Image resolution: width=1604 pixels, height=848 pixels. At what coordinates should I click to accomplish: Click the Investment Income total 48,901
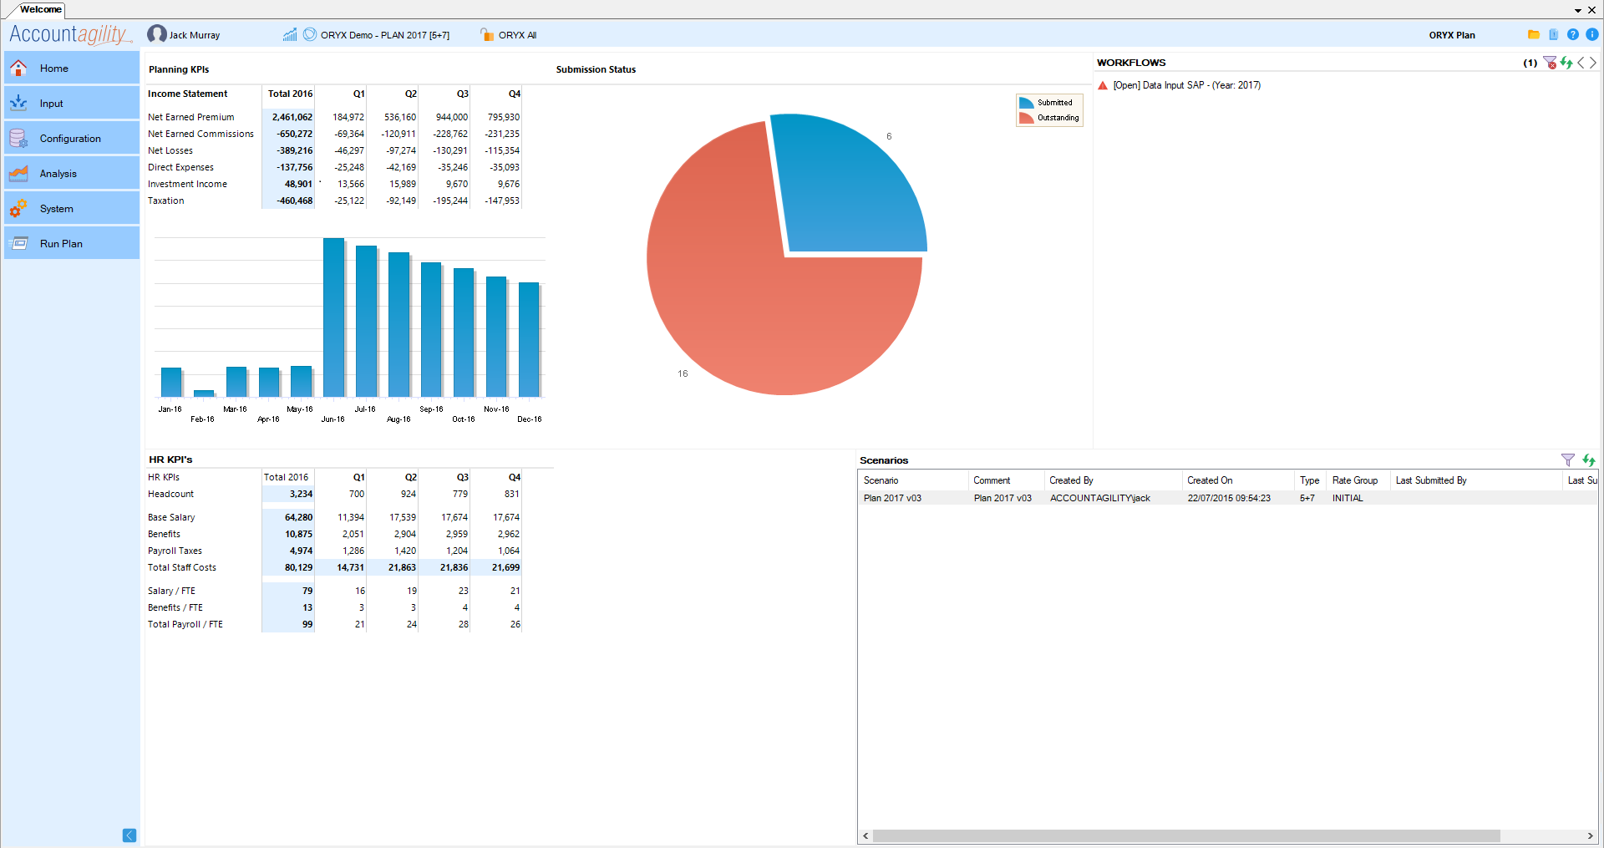click(x=298, y=184)
